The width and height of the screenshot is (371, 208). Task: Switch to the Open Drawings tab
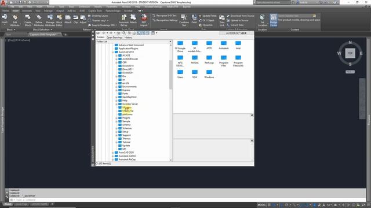[115, 38]
